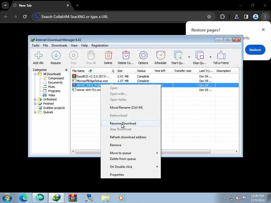Expand the Queues category node
271x203 pixels.
click(x=35, y=112)
